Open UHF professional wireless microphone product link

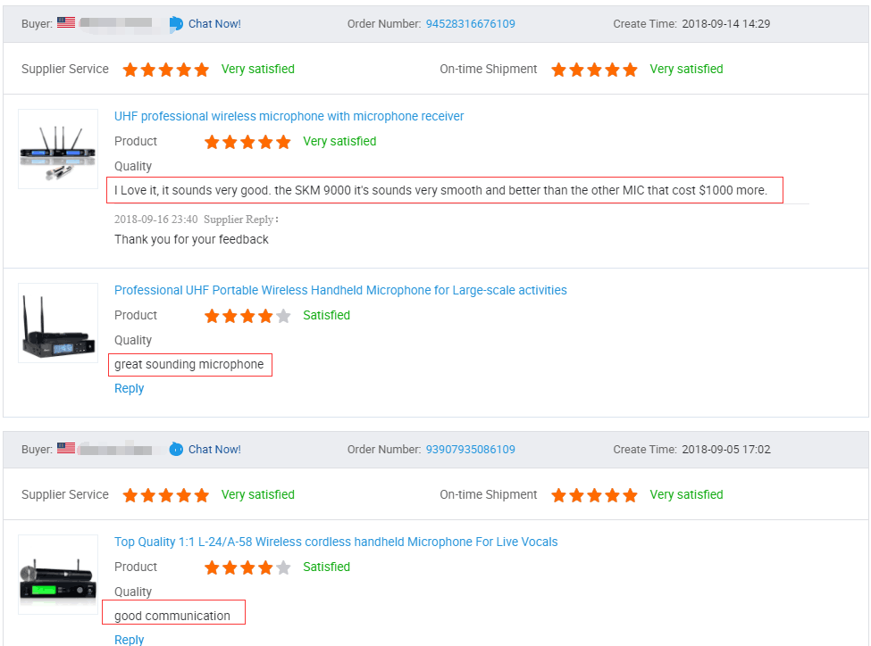point(289,116)
